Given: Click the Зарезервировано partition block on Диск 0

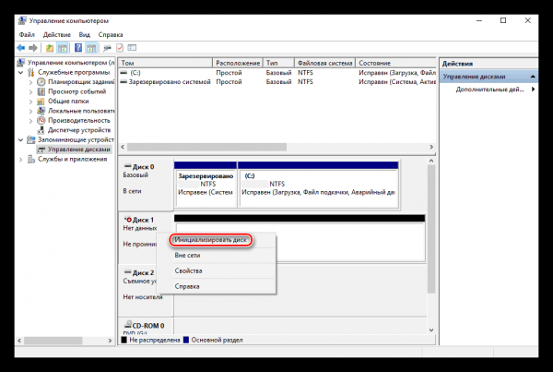Looking at the screenshot, I should 206,185.
